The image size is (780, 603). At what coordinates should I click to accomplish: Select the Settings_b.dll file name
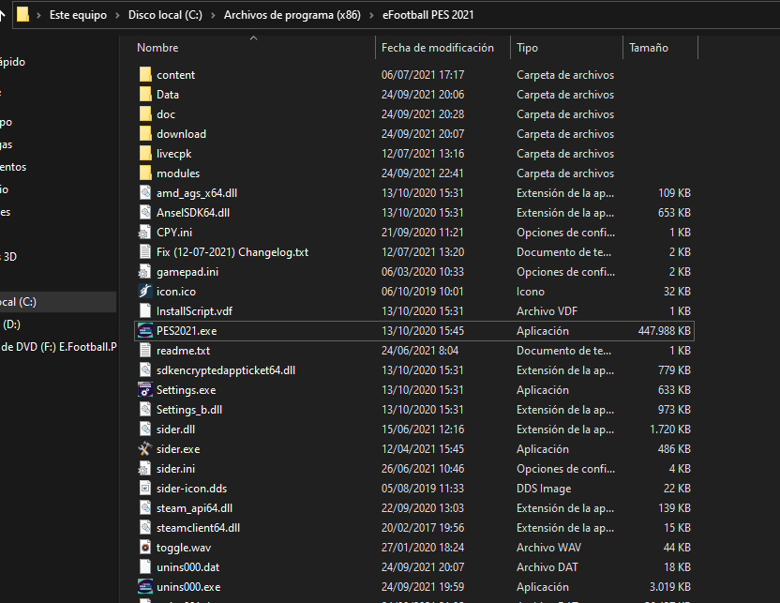[189, 410]
